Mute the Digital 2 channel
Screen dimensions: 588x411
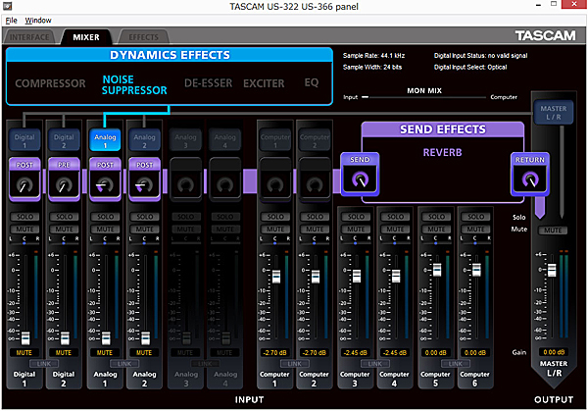pos(64,229)
